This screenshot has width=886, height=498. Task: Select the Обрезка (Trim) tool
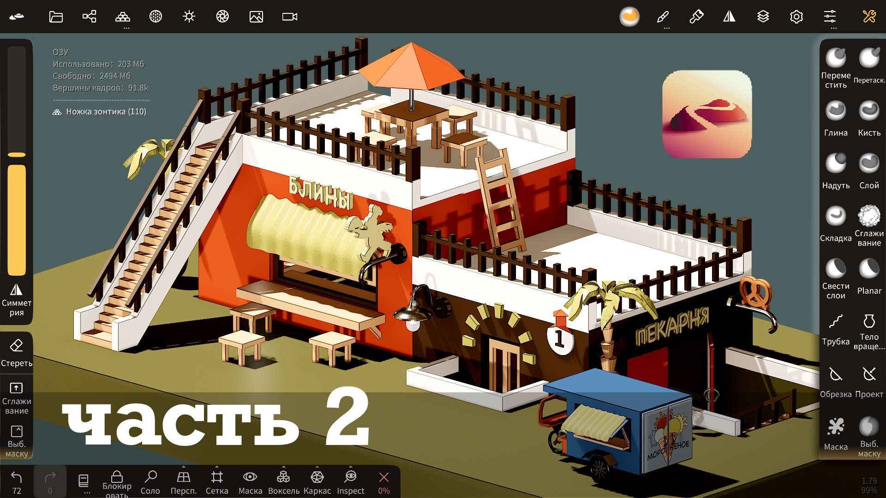coord(835,381)
